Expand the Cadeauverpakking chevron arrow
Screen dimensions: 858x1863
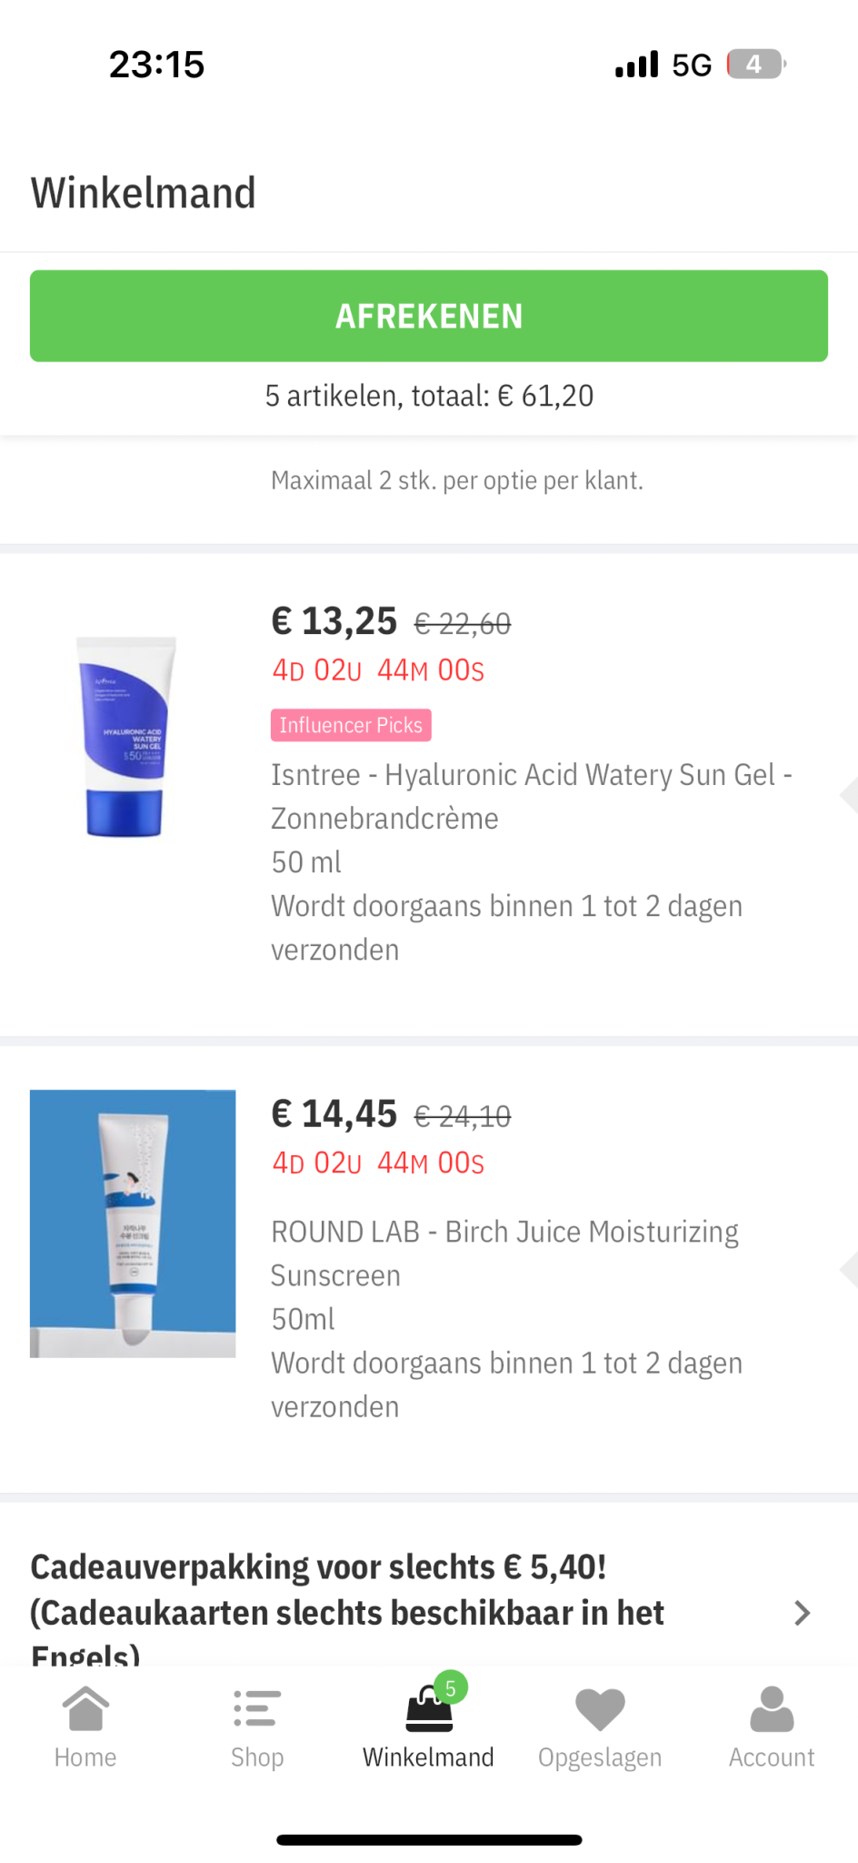802,1613
